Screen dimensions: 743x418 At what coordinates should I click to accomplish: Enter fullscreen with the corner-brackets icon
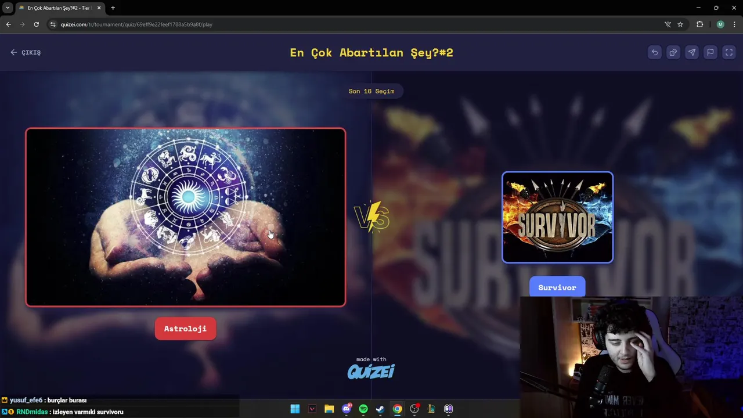[x=729, y=52]
